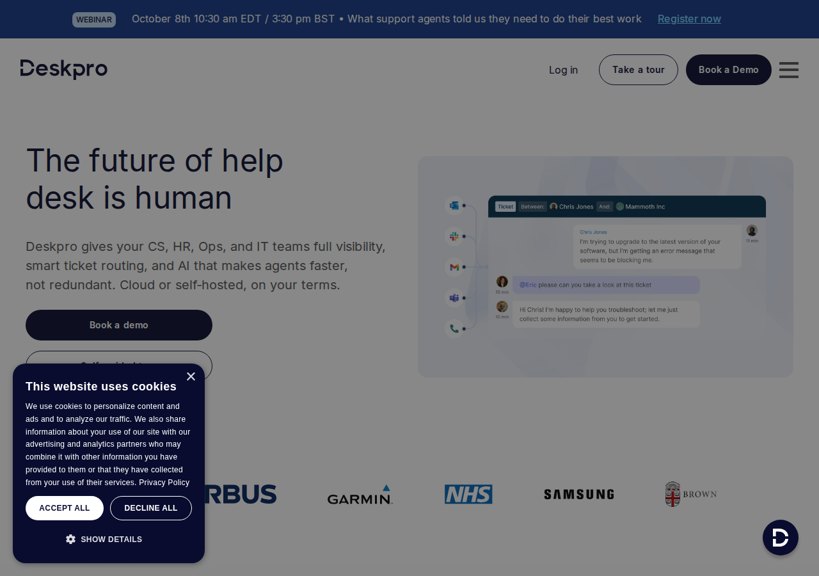This screenshot has height=576, width=819.
Task: Open the hamburger navigation menu
Action: click(789, 70)
